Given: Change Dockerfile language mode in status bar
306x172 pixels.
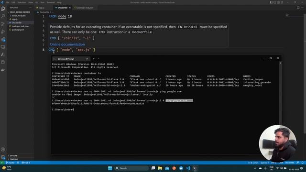Looking at the screenshot, I should (x=290, y=162).
